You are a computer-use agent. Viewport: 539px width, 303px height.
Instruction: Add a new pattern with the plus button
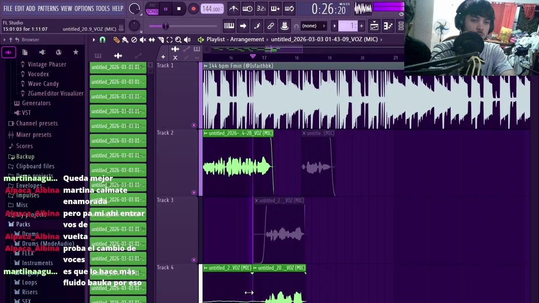(x=361, y=26)
